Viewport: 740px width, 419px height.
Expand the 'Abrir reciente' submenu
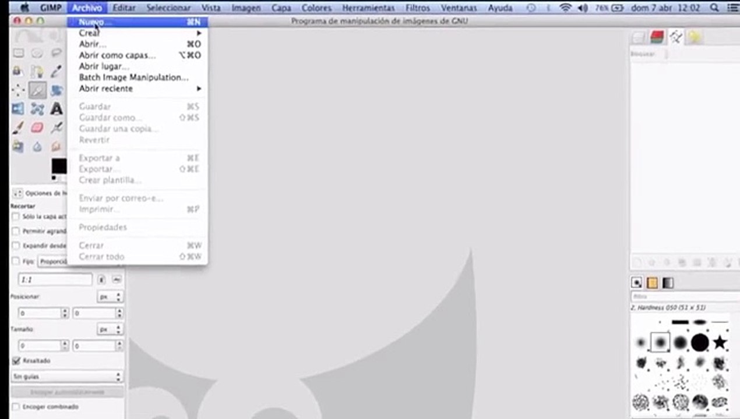pos(139,88)
